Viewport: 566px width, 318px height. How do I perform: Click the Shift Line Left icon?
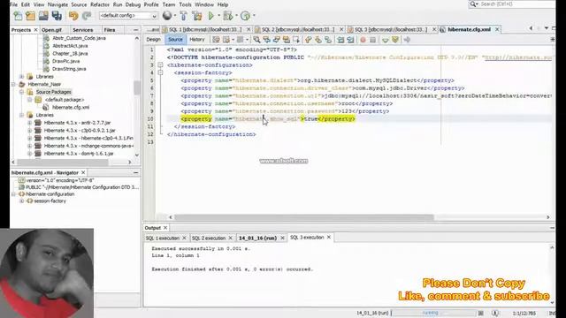(340, 40)
